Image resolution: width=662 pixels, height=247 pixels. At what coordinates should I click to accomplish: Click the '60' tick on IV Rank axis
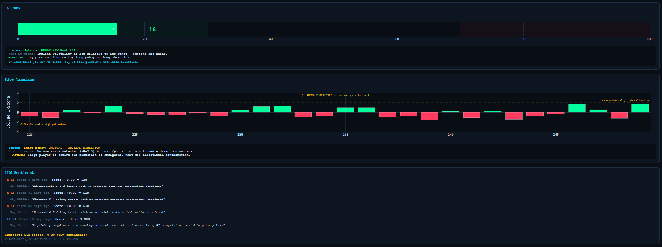point(397,39)
